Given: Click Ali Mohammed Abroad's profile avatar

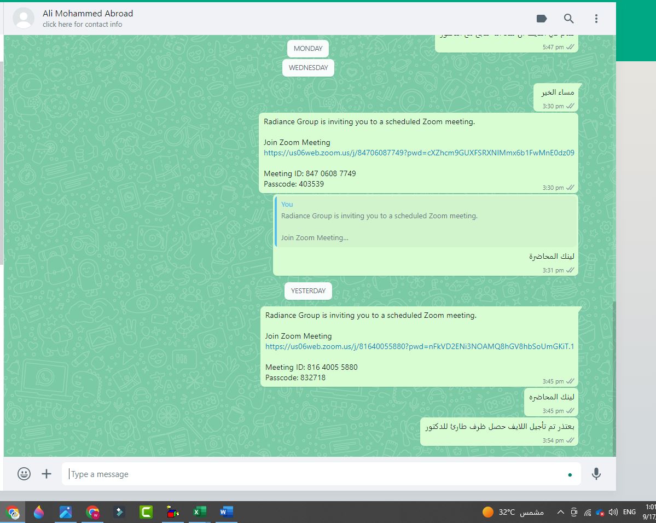Looking at the screenshot, I should click(x=24, y=19).
